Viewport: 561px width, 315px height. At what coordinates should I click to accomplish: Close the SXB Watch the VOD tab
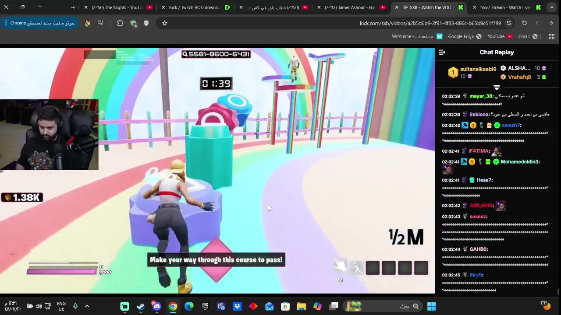[397, 7]
